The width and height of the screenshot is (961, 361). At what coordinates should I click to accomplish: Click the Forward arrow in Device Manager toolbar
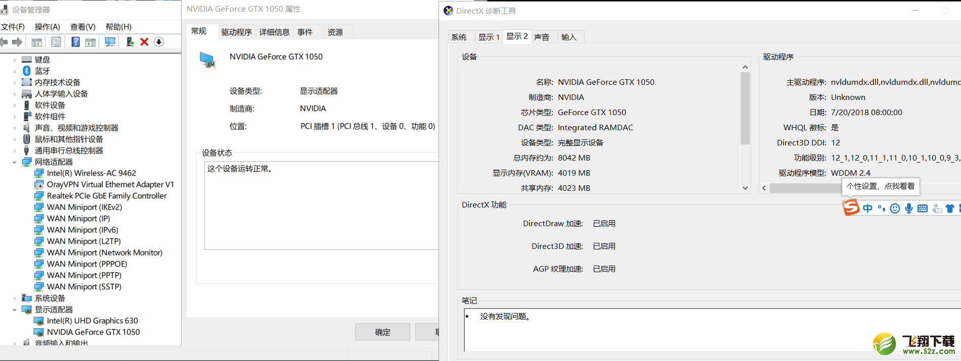[x=18, y=42]
